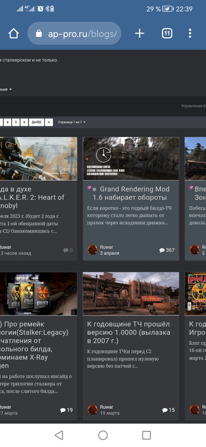Tap Android recent apps square button
This screenshot has height=447, width=206.
tap(146, 435)
